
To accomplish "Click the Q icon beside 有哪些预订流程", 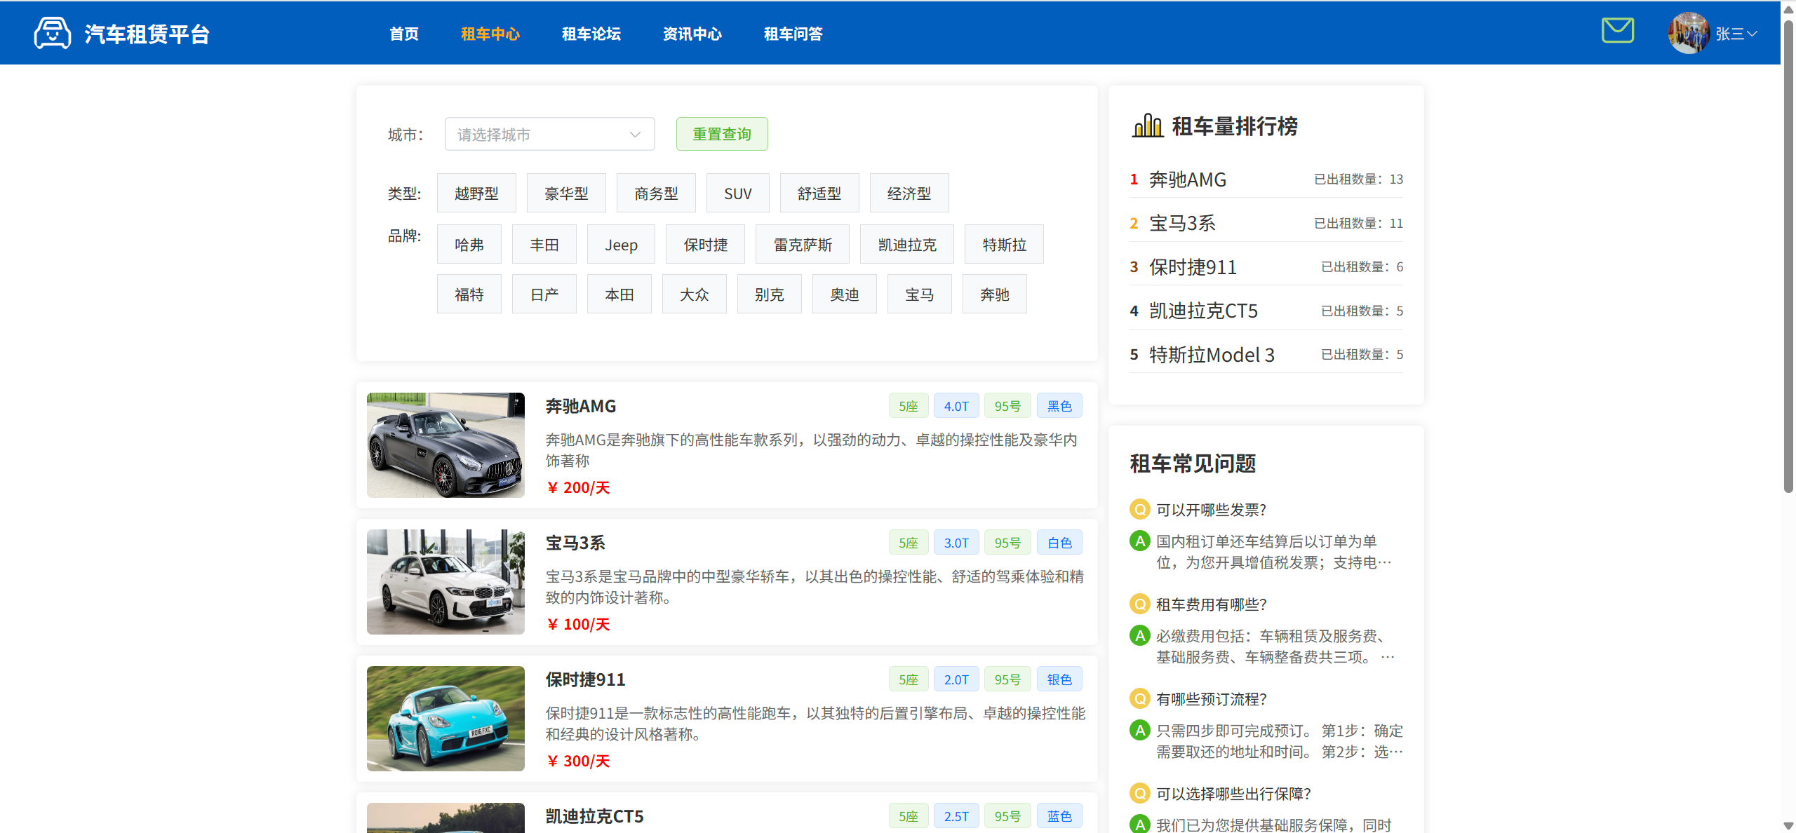I will point(1140,699).
